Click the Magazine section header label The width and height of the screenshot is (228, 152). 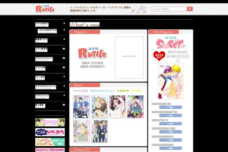coord(85,32)
